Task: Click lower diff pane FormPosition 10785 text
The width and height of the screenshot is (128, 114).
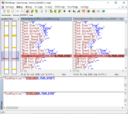Action: click(x=29, y=94)
